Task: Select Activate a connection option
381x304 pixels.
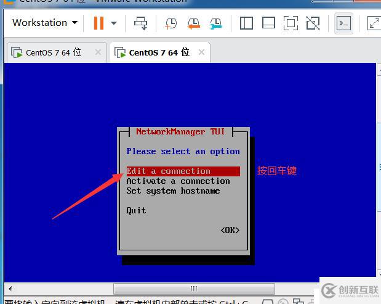Action: pyautogui.click(x=178, y=181)
